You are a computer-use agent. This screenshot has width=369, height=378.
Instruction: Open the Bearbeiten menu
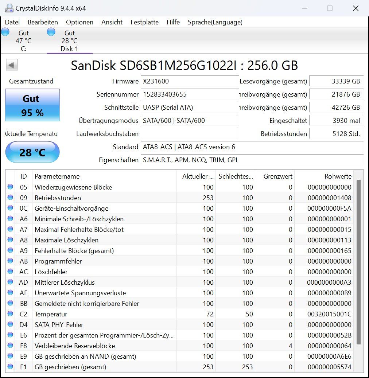(43, 22)
